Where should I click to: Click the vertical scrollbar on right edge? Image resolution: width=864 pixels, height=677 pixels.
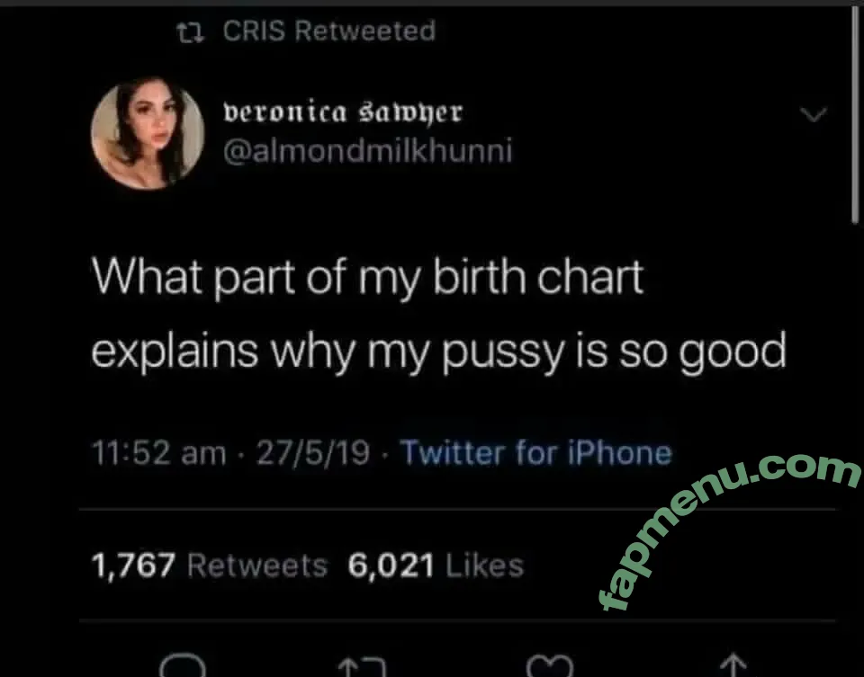855,117
